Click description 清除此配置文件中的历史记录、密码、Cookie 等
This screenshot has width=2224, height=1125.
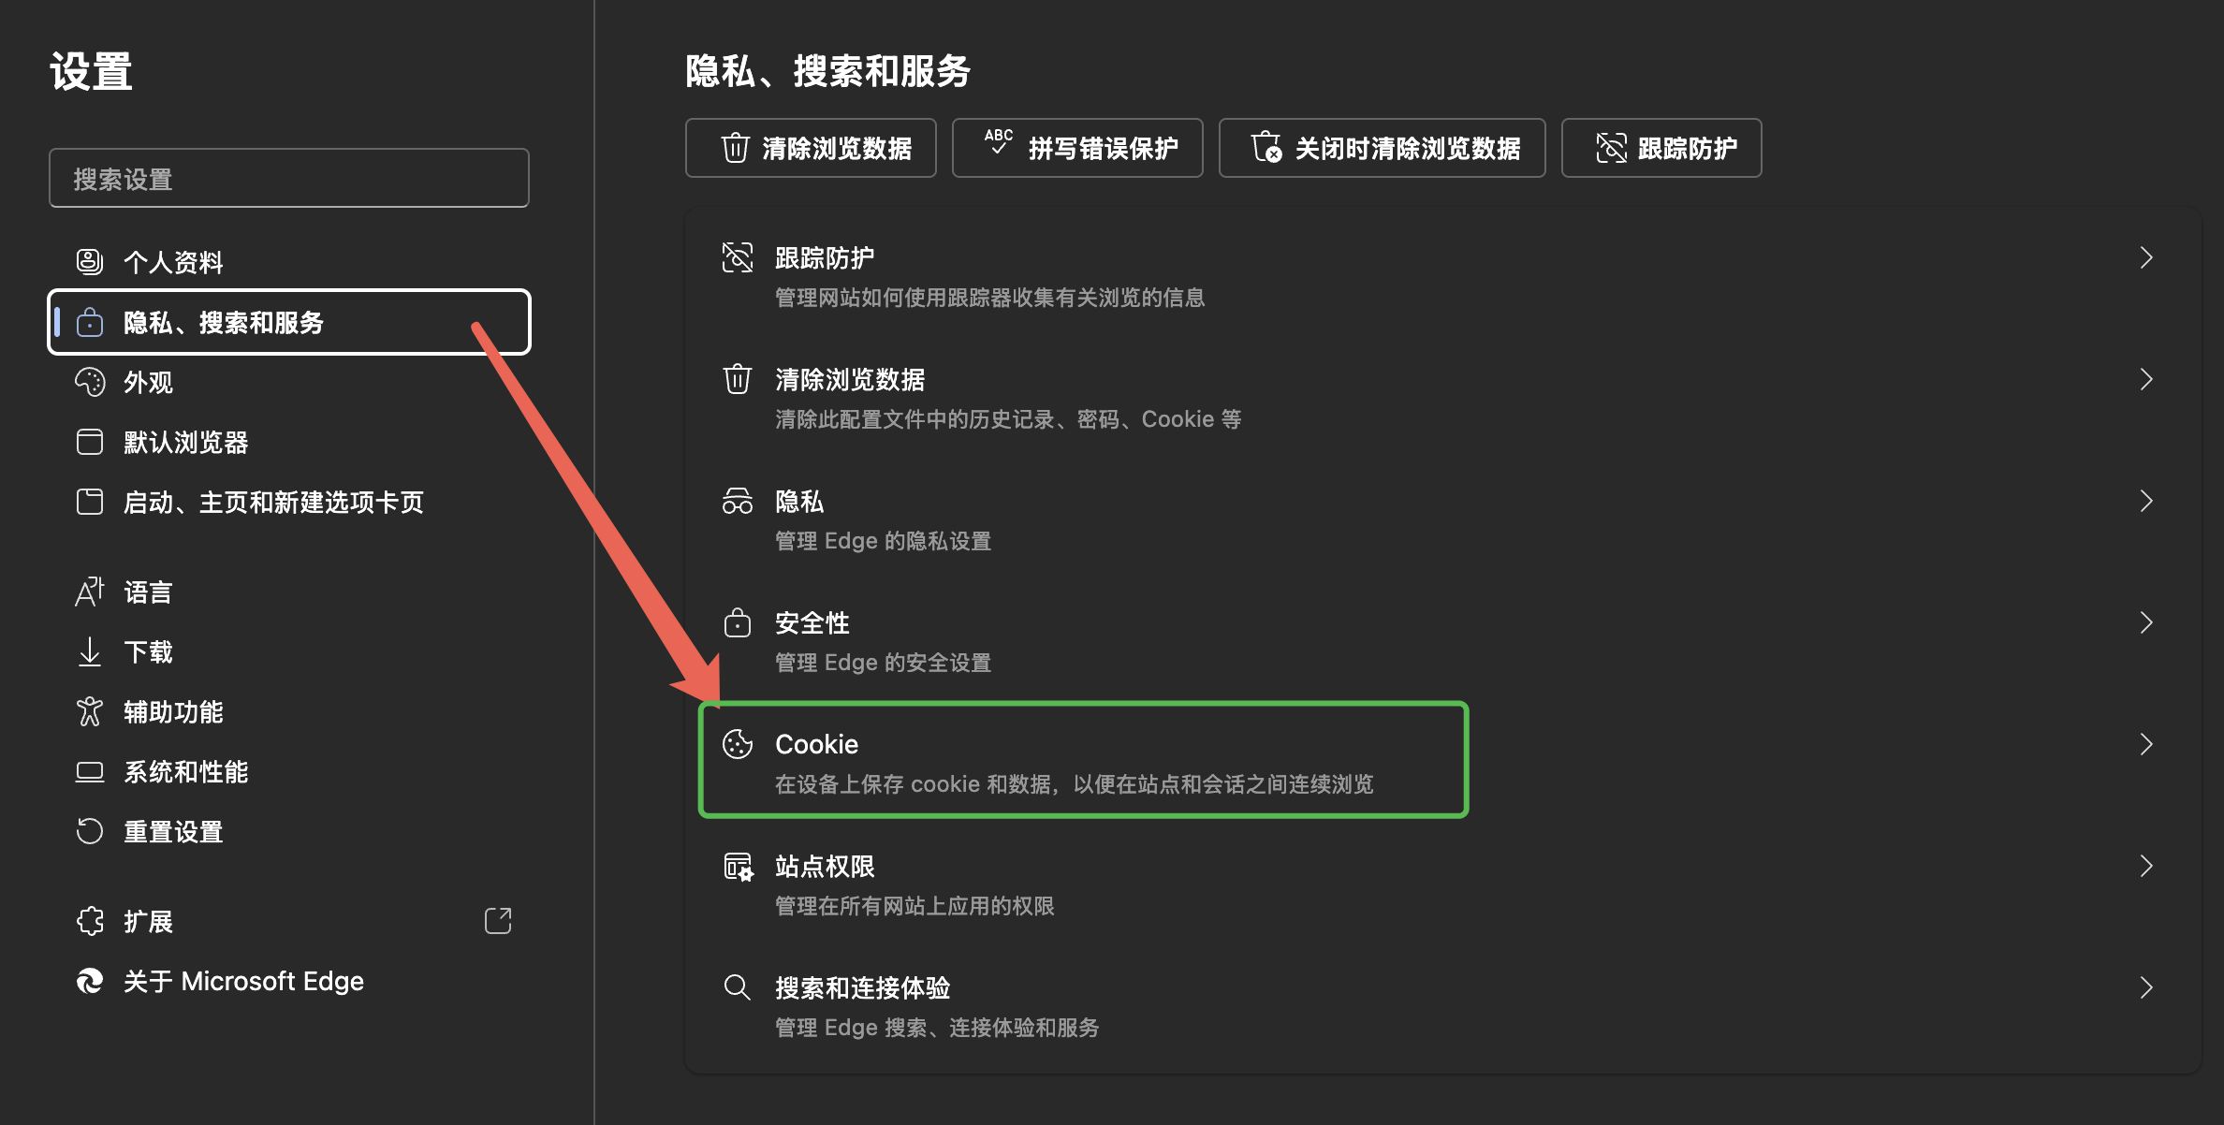pos(1008,419)
